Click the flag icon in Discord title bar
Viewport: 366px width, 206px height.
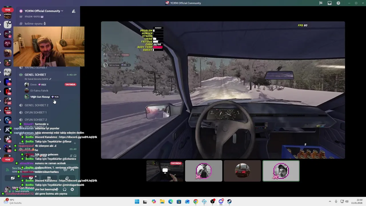pyautogui.click(x=321, y=3)
